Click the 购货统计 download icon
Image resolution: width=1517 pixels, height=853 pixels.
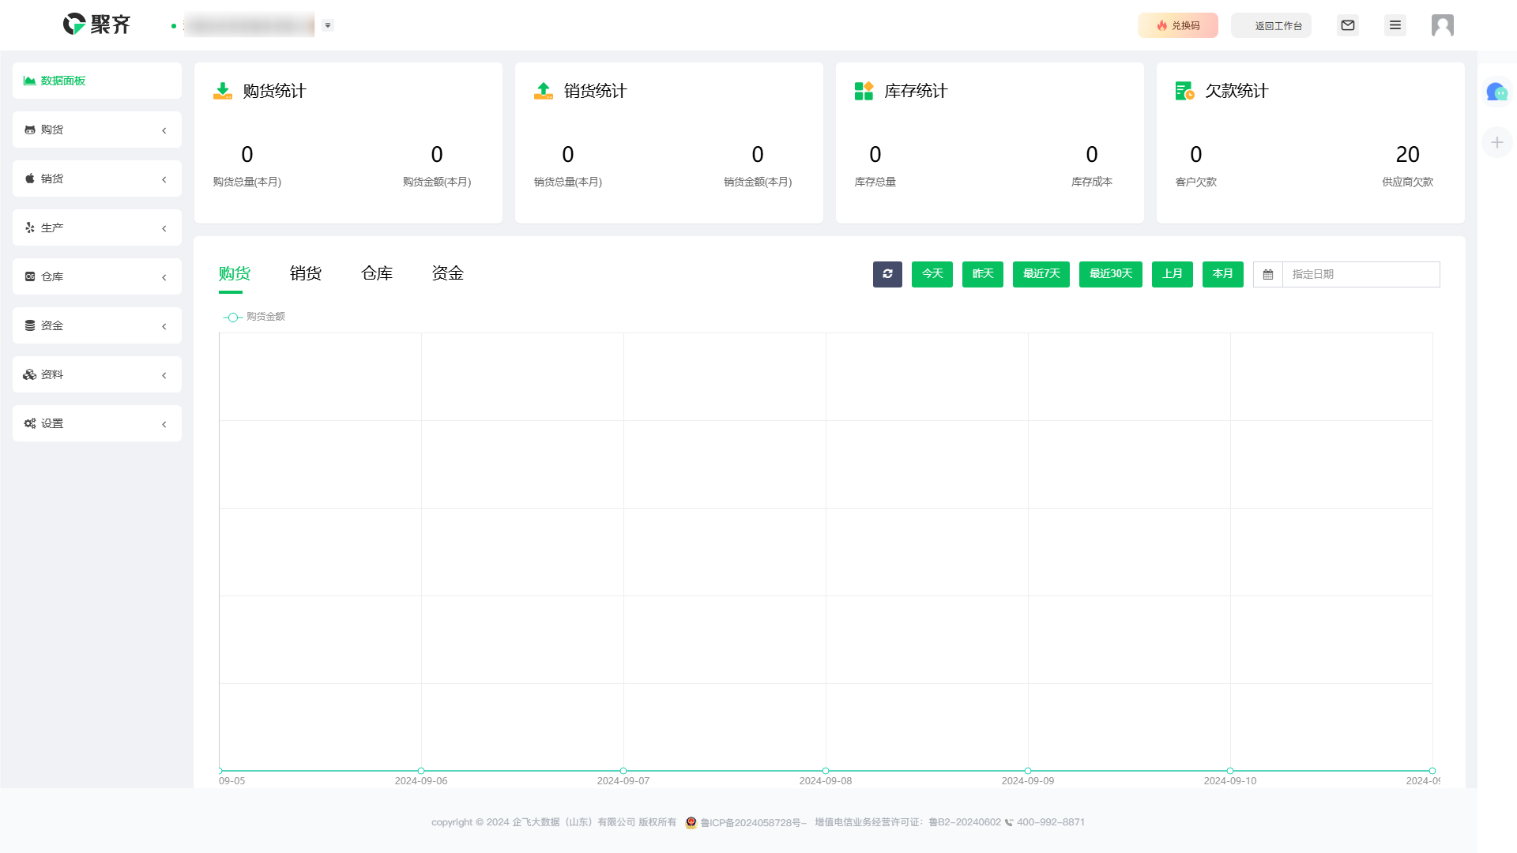click(223, 91)
